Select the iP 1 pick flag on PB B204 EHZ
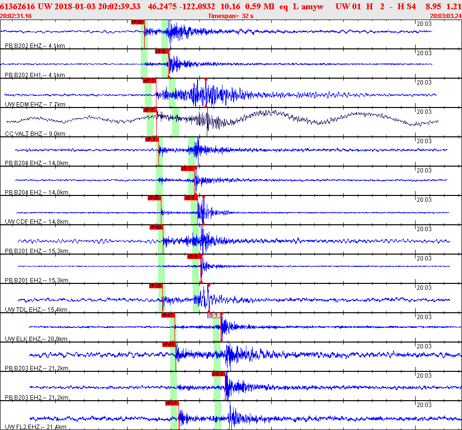The height and width of the screenshot is (430, 462). (x=152, y=139)
